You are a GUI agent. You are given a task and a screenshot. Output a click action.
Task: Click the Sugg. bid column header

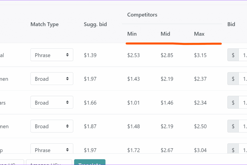coord(95,24)
